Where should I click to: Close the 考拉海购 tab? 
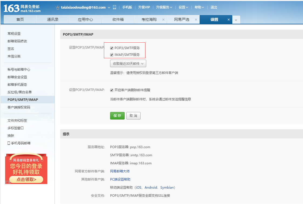tap(163, 19)
